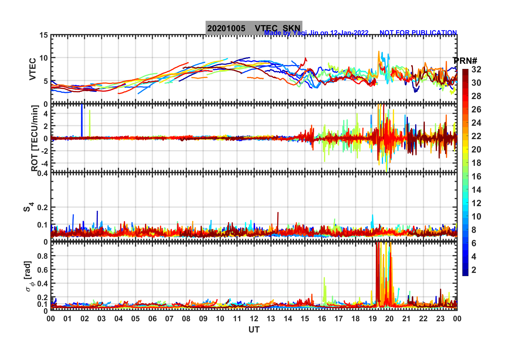Image resolution: width=508 pixels, height=345 pixels.
Task: Click the "11" hour tick label
Action: click(x=237, y=319)
